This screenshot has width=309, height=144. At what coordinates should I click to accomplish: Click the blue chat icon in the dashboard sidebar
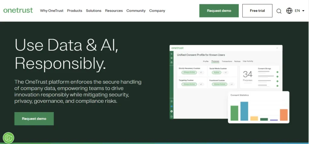(x=171, y=106)
